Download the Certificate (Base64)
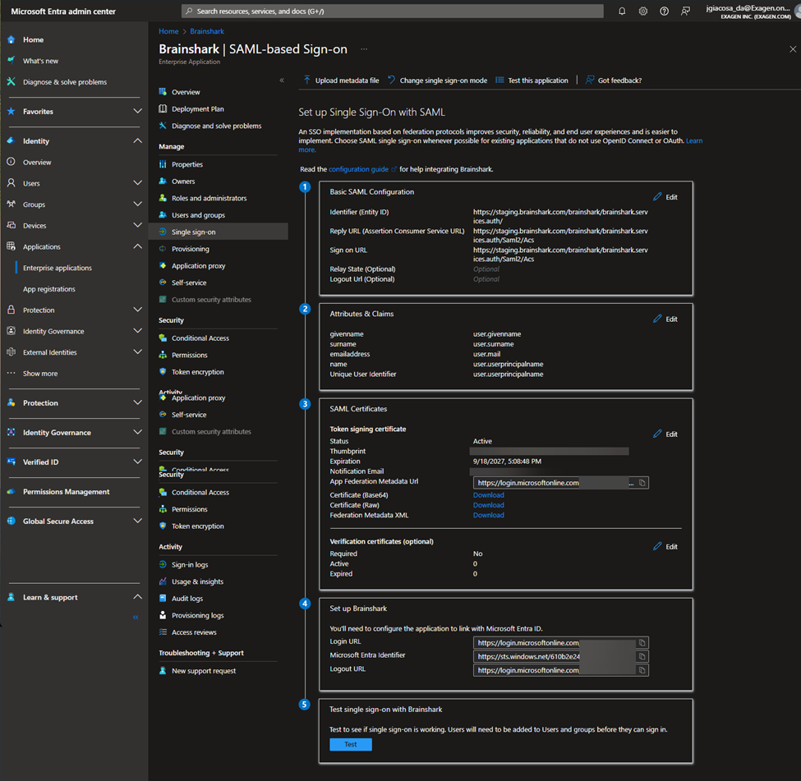Image resolution: width=801 pixels, height=781 pixels. pos(488,495)
